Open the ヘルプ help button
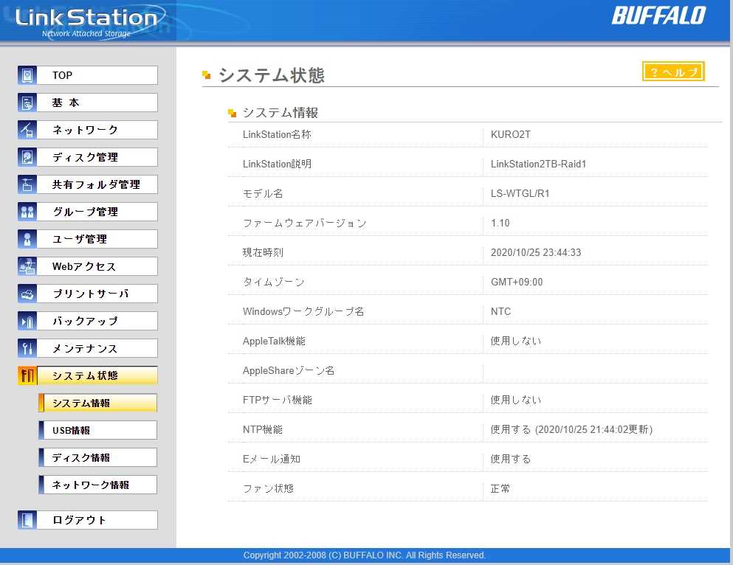 (x=673, y=72)
